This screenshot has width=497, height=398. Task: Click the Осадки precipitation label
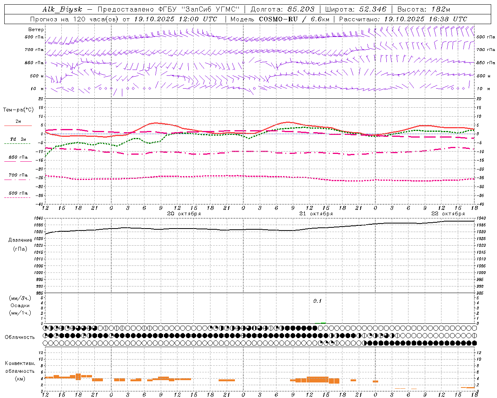click(x=20, y=305)
